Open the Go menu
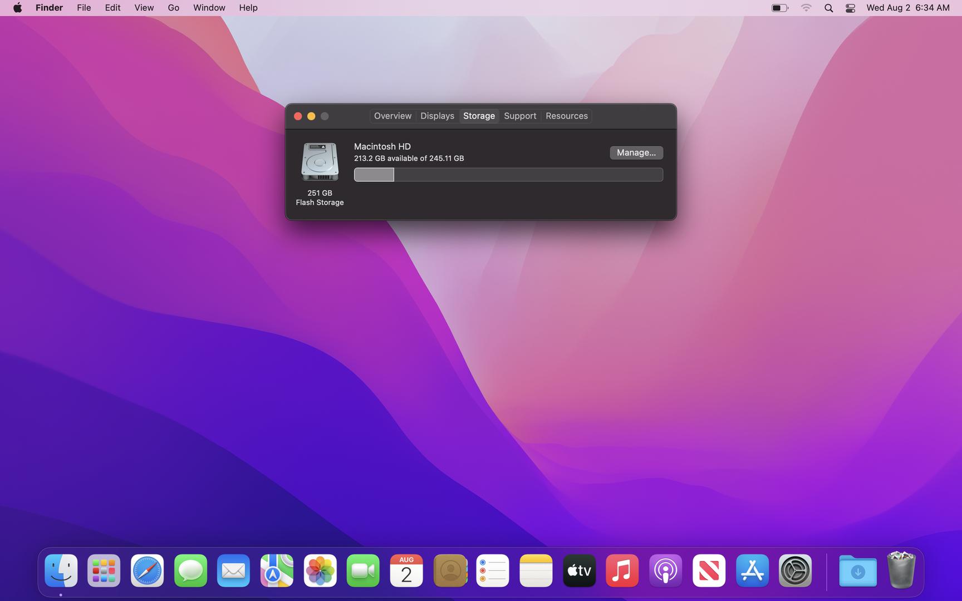The height and width of the screenshot is (601, 962). coord(174,8)
